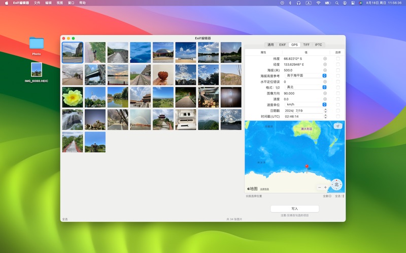Check the 时间戳 (UTC) selection checkbox
The width and height of the screenshot is (406, 253).
[338, 116]
